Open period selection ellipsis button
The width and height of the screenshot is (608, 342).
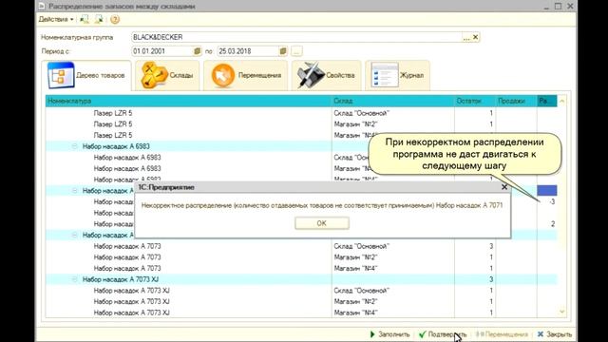pos(296,51)
